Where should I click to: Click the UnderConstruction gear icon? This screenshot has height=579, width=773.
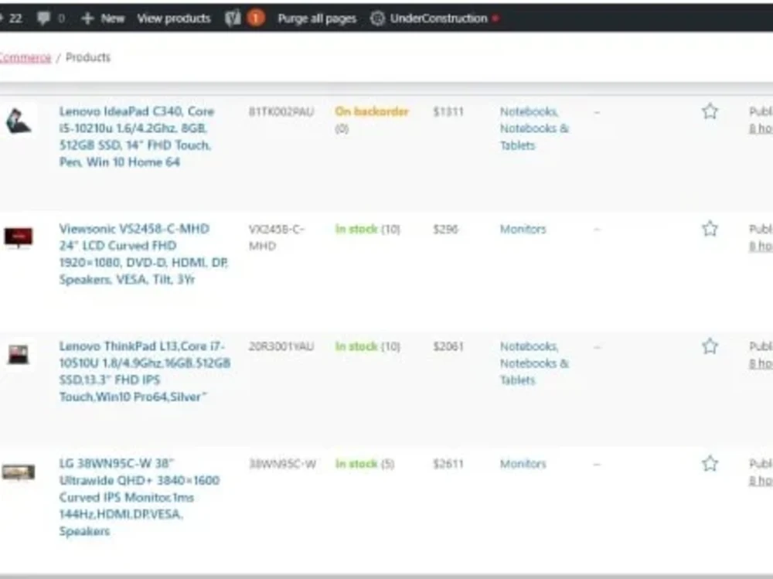pyautogui.click(x=377, y=19)
